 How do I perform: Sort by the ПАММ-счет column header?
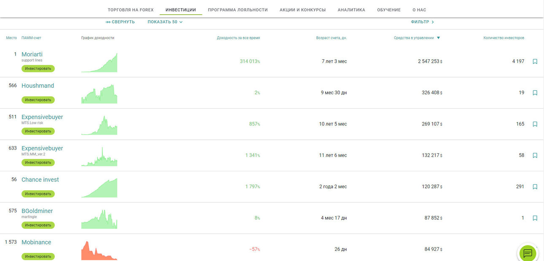point(31,38)
